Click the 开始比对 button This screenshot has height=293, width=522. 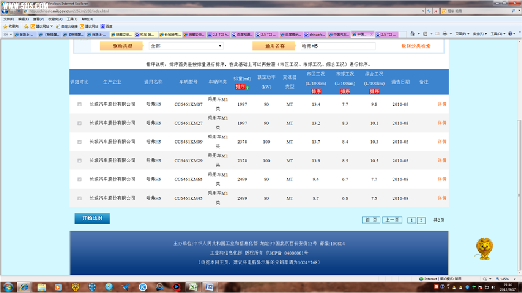(x=92, y=218)
